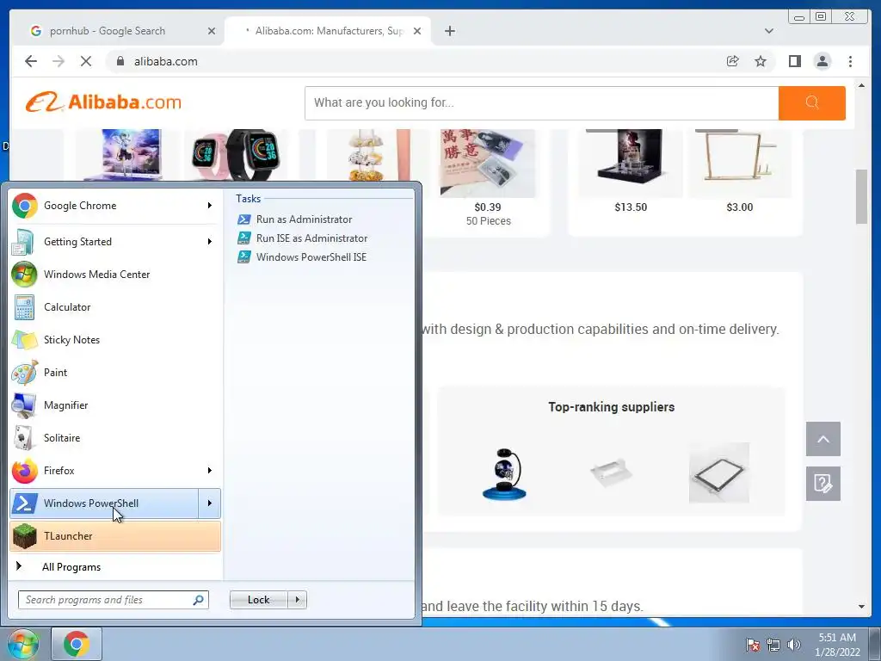Screen dimensions: 881x661
Task: Click the acrylic frame supplier thumbnail
Action: [718, 473]
